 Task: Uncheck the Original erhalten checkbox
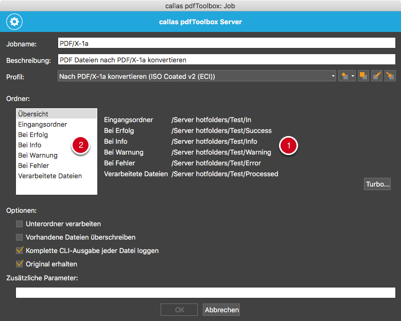pos(20,264)
